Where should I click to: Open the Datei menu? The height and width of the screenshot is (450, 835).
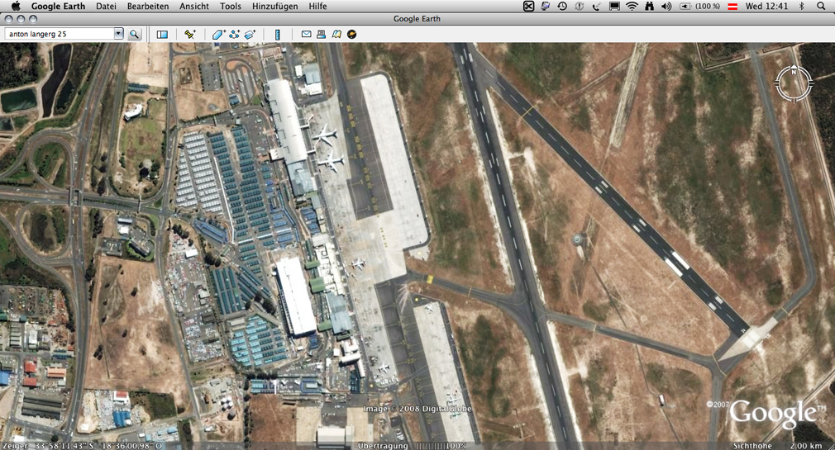pos(106,6)
